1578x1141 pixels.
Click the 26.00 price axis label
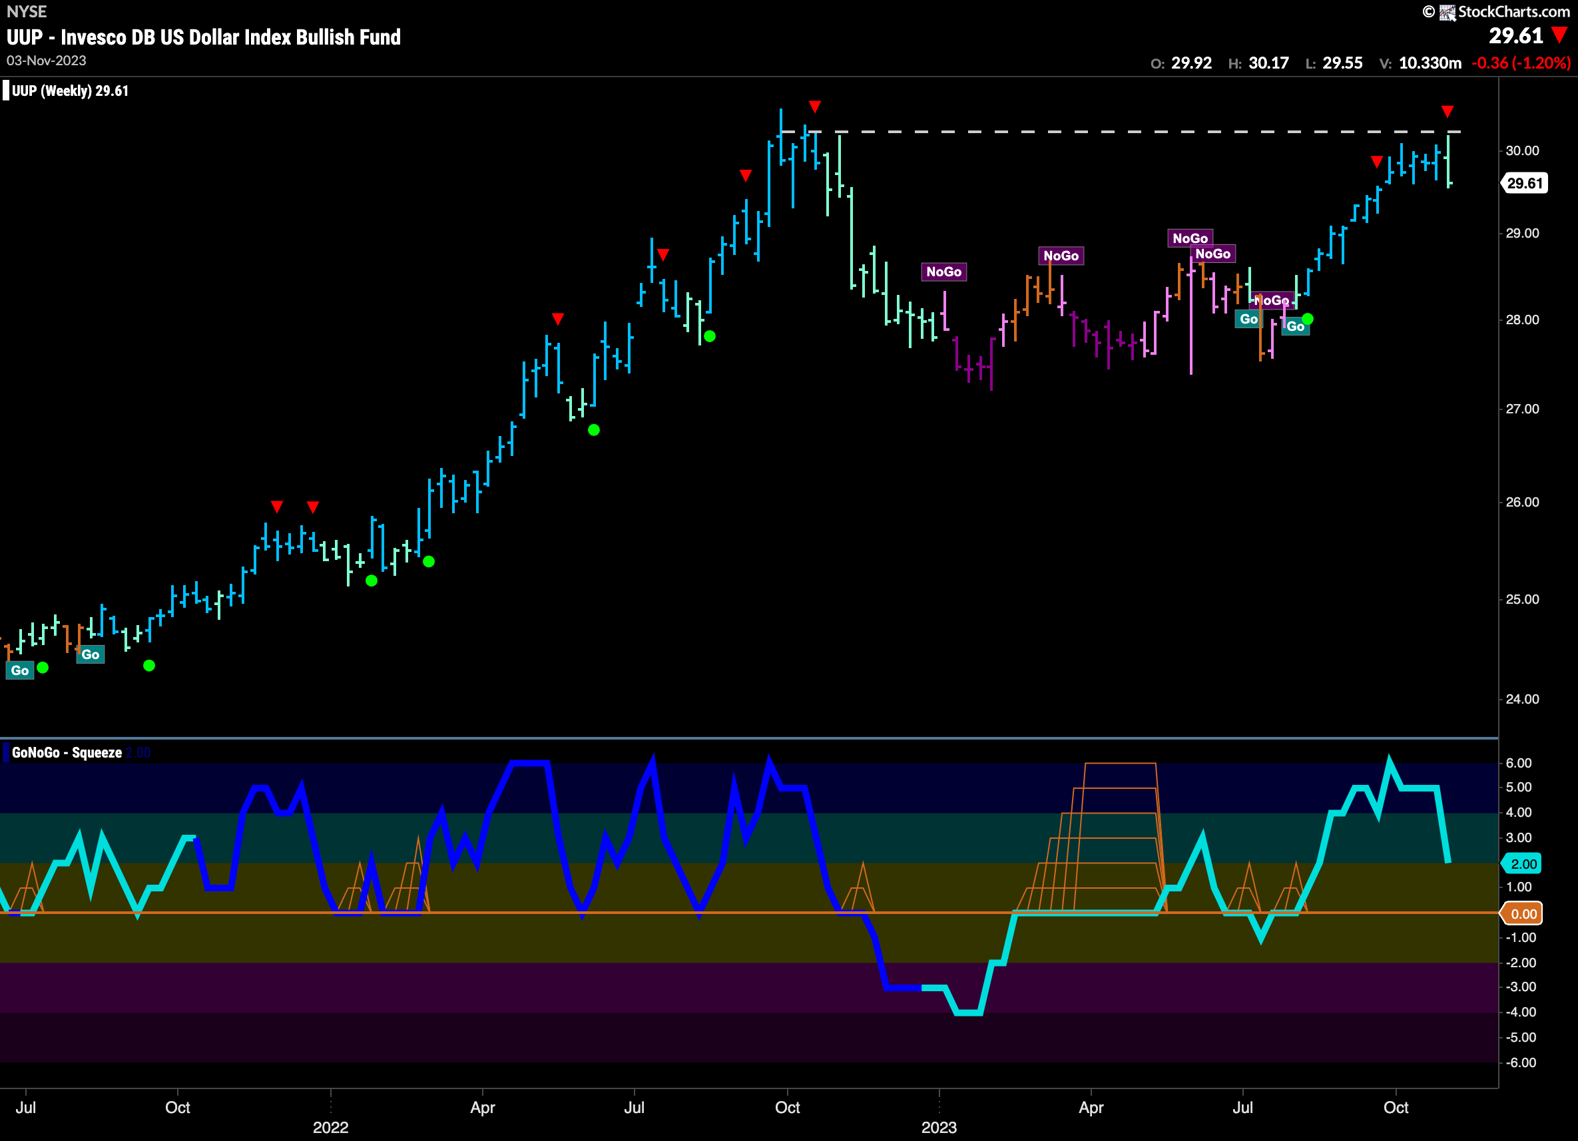tap(1522, 503)
